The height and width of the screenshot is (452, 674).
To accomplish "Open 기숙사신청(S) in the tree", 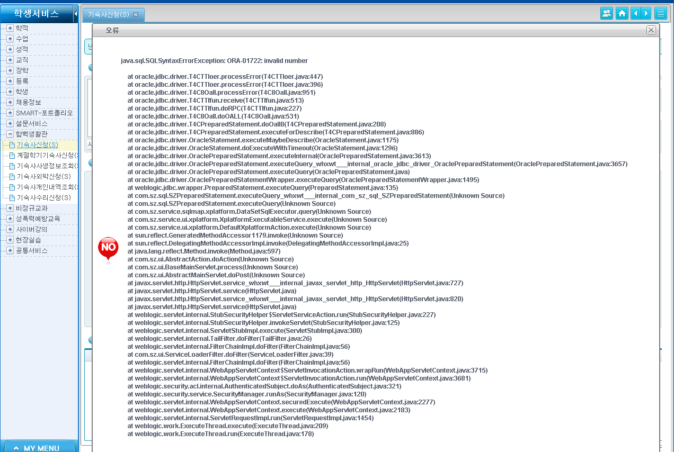I will [37, 144].
